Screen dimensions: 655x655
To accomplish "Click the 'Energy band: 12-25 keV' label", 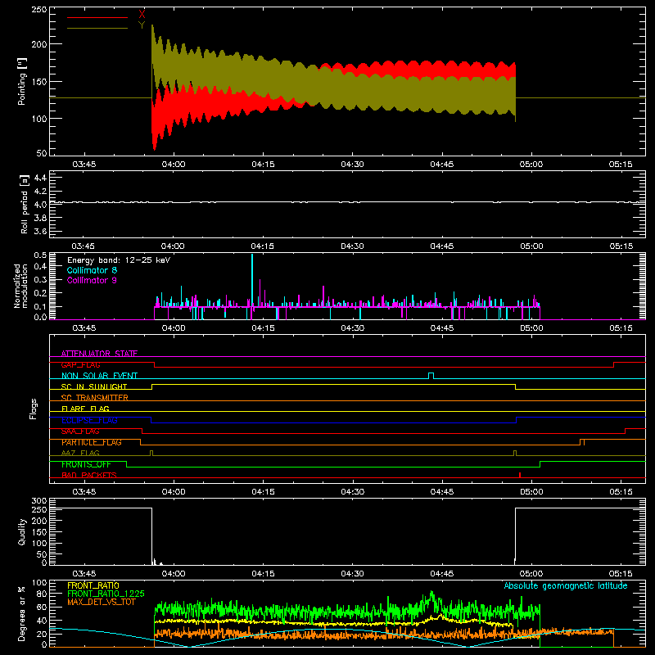I will pyautogui.click(x=119, y=260).
